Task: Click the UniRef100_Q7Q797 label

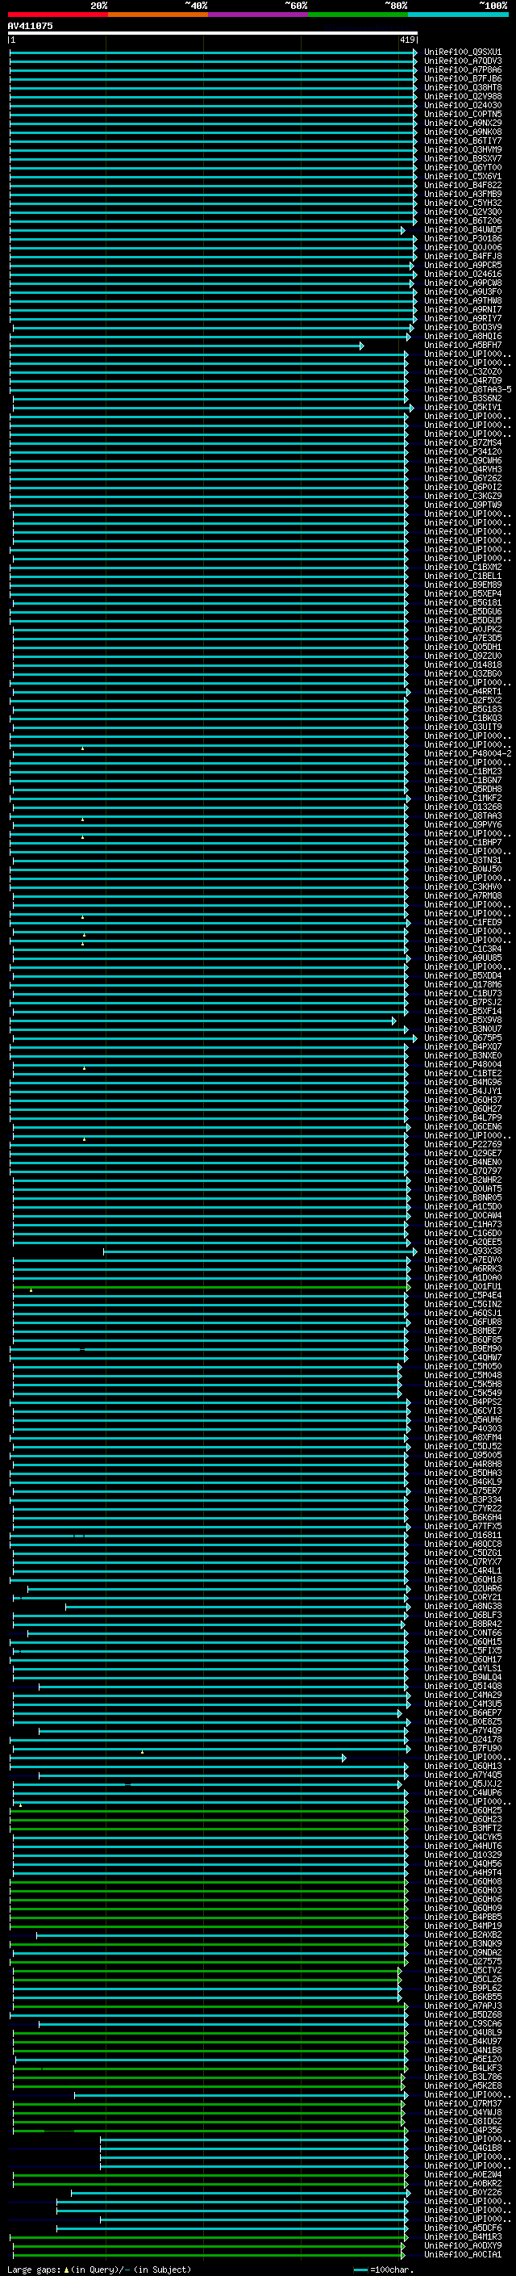Action: point(462,1172)
